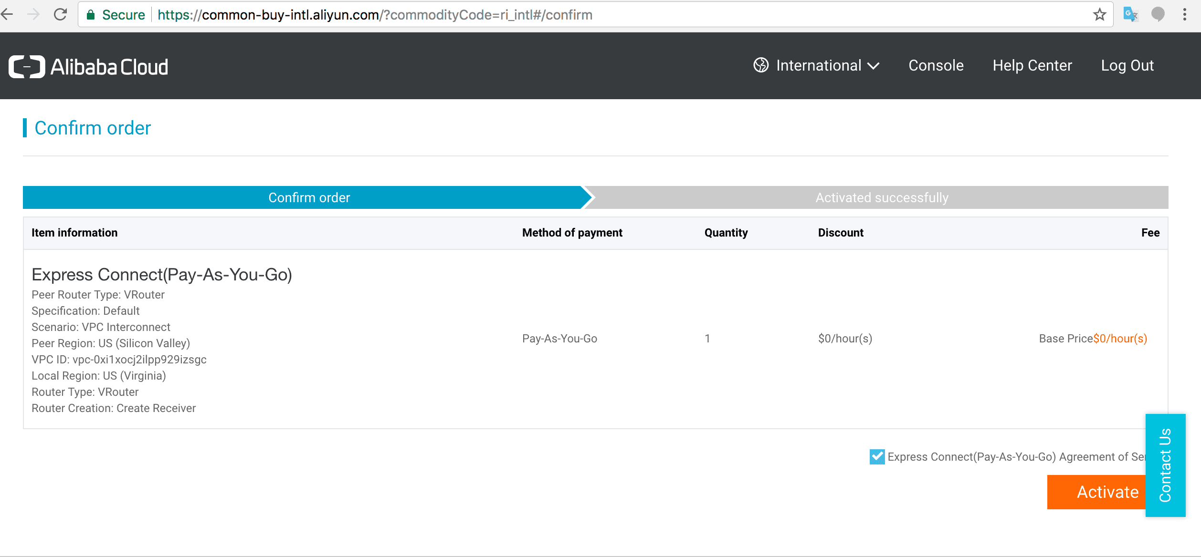Open the Google Translate extension icon

click(x=1130, y=14)
